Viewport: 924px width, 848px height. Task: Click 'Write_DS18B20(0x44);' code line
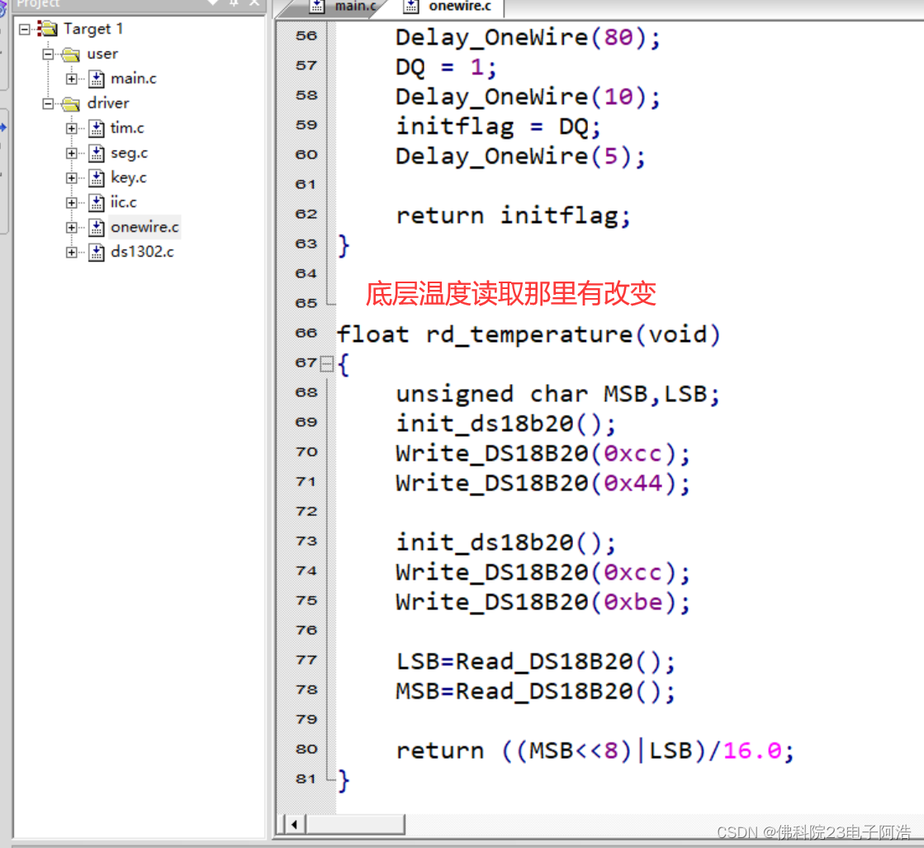[x=543, y=483]
